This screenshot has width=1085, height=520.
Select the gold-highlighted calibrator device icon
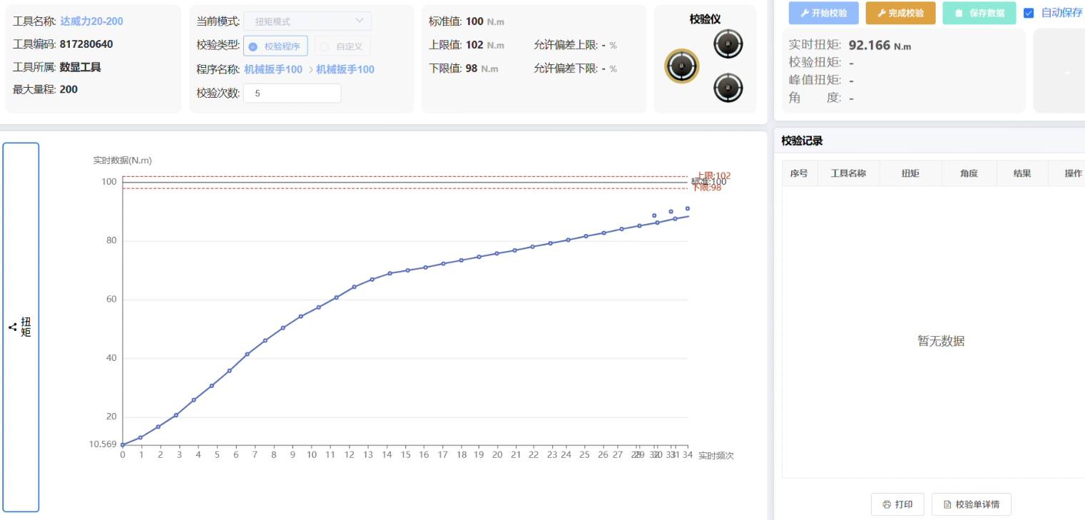tap(682, 66)
